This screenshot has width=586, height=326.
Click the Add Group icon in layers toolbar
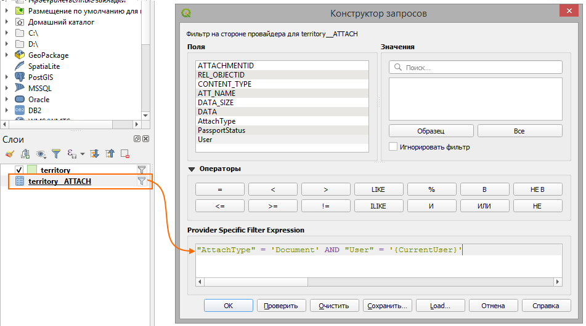click(25, 154)
